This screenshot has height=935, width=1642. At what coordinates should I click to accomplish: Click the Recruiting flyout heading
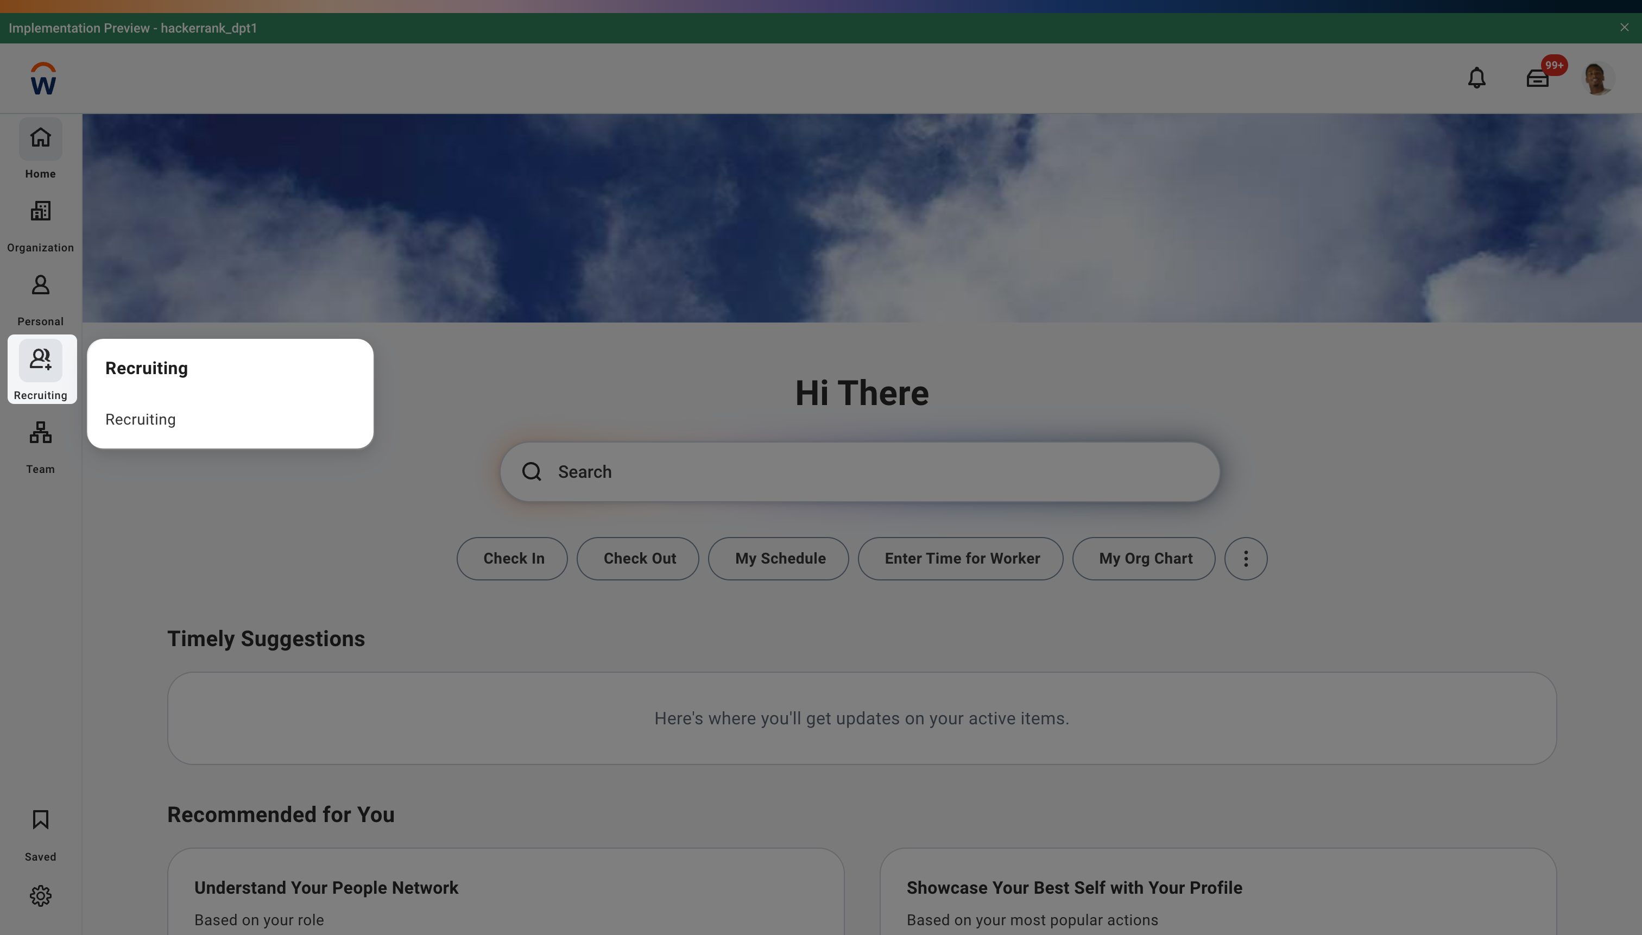click(147, 368)
